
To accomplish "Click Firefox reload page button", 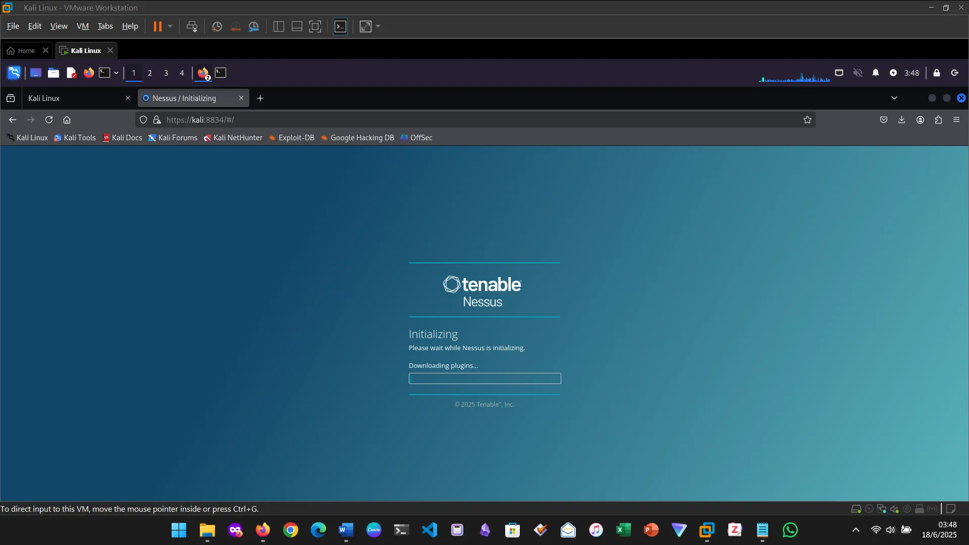I will (x=49, y=120).
